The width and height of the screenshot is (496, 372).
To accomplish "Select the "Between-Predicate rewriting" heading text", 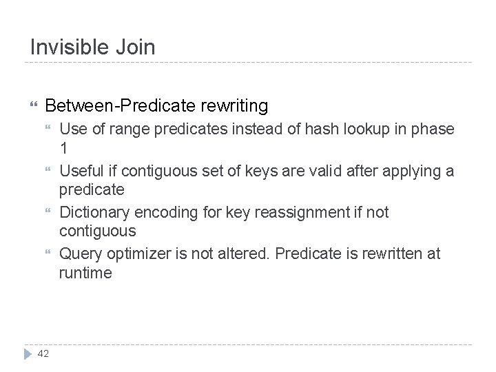I will (x=156, y=105).
